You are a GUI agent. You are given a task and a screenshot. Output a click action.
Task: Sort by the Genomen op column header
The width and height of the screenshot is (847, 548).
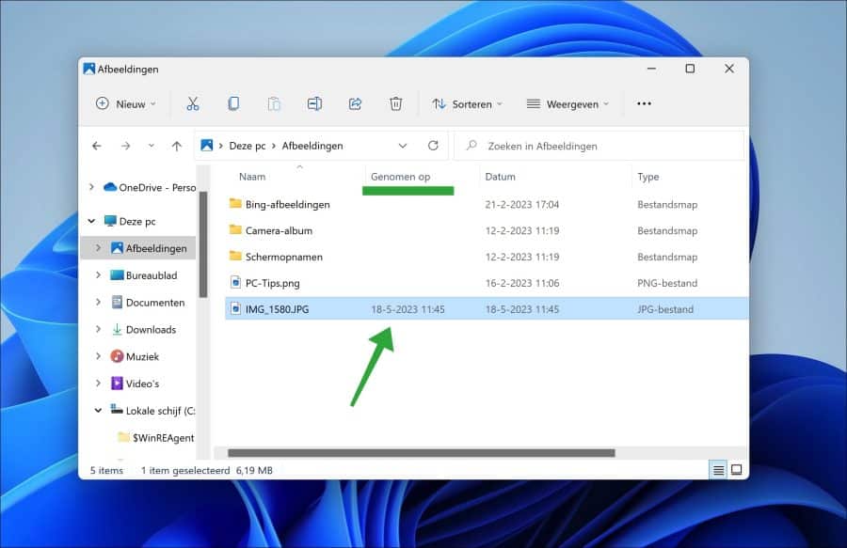click(400, 177)
